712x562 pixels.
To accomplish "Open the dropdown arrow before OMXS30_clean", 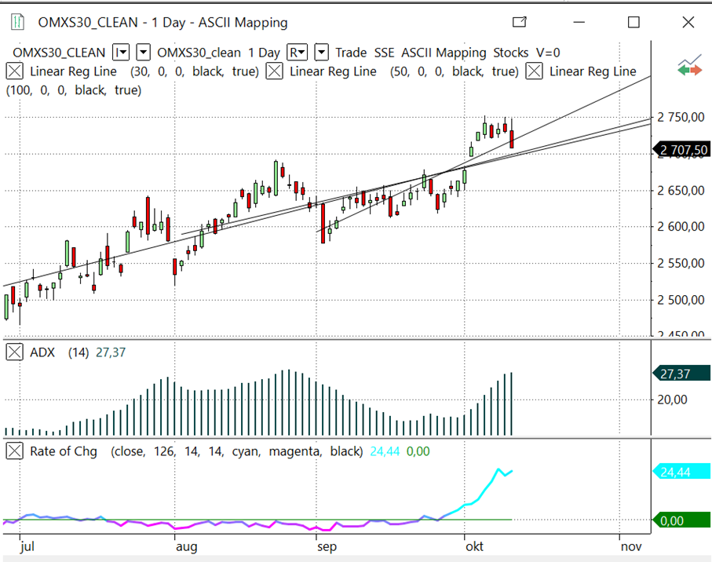I will (144, 53).
